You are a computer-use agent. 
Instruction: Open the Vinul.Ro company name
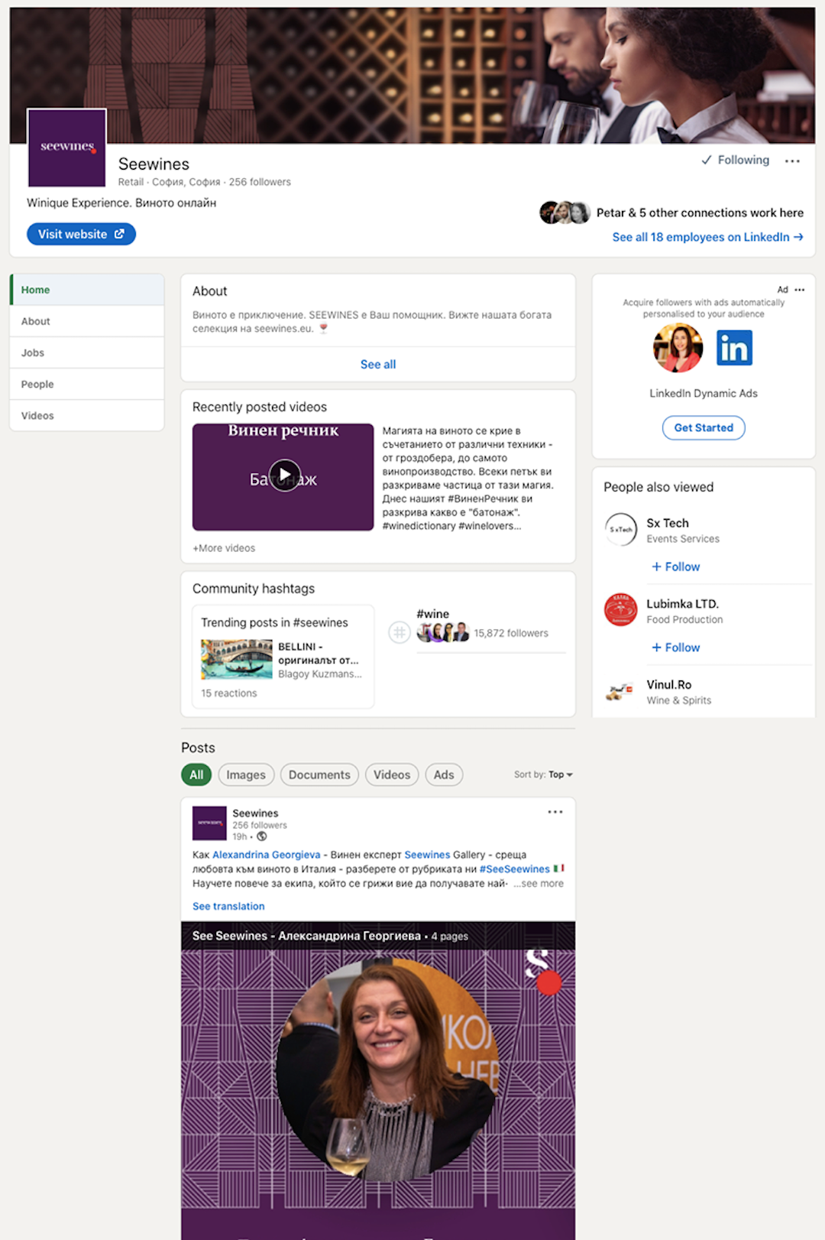point(669,684)
